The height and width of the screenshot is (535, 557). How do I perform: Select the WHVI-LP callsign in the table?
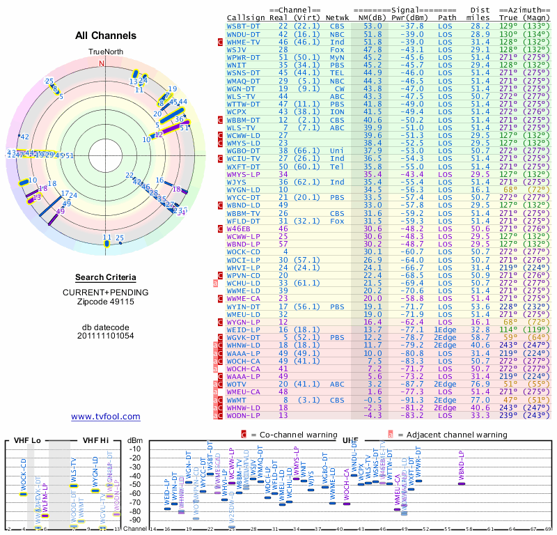pos(243,267)
